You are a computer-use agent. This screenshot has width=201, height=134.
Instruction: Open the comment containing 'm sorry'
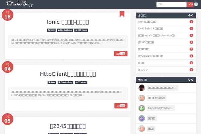(x=156, y=98)
